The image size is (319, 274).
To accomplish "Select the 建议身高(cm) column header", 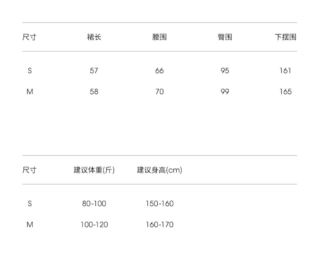I will point(159,170).
